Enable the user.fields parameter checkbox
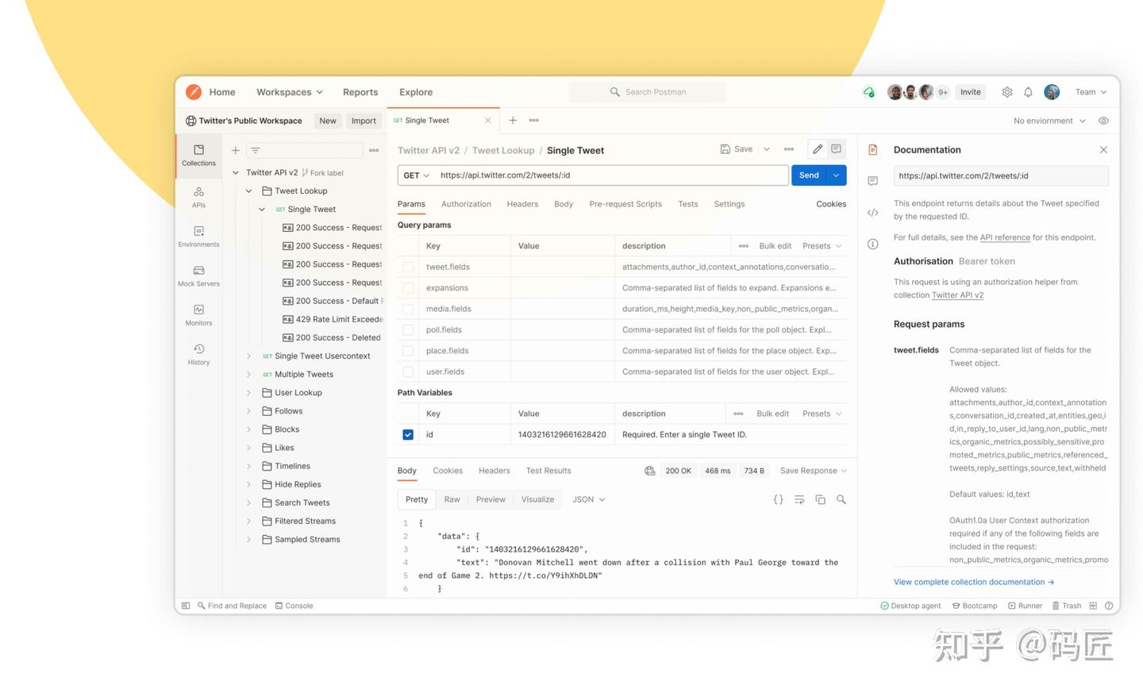 point(408,372)
